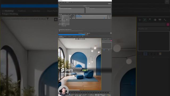This screenshot has width=170, height=96.
Task: Click the wide Generate bar in the diffusion window
Action: pyautogui.click(x=85, y=6)
